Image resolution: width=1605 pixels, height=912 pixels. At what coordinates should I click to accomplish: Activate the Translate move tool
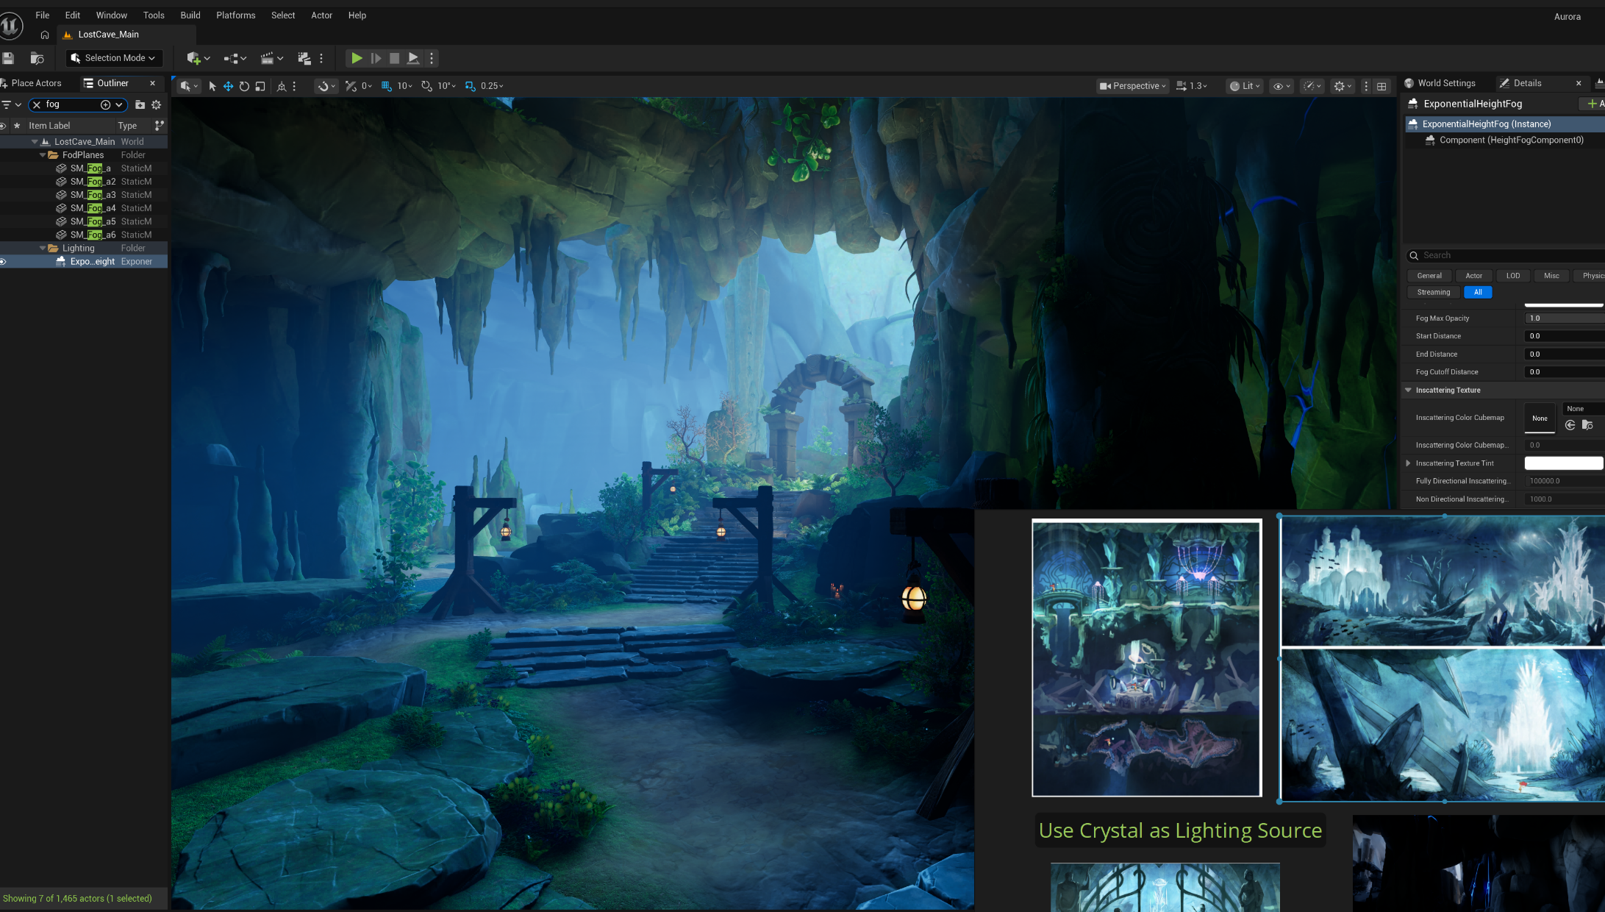click(x=228, y=86)
